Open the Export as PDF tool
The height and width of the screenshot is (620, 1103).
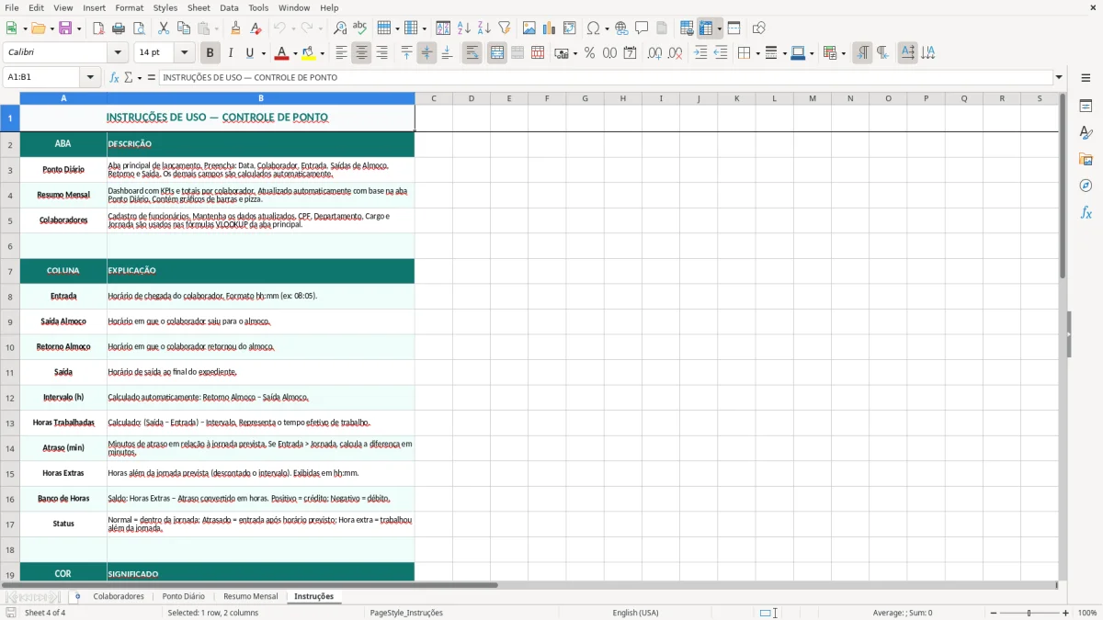pyautogui.click(x=98, y=28)
